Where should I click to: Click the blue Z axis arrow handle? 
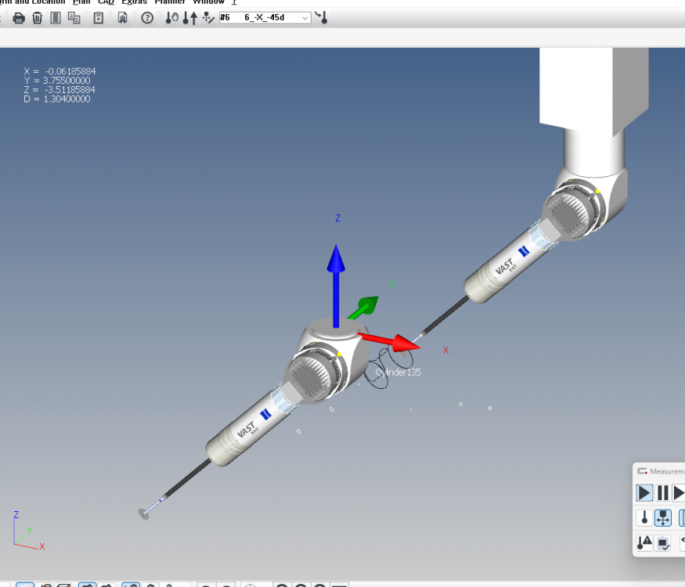click(336, 286)
